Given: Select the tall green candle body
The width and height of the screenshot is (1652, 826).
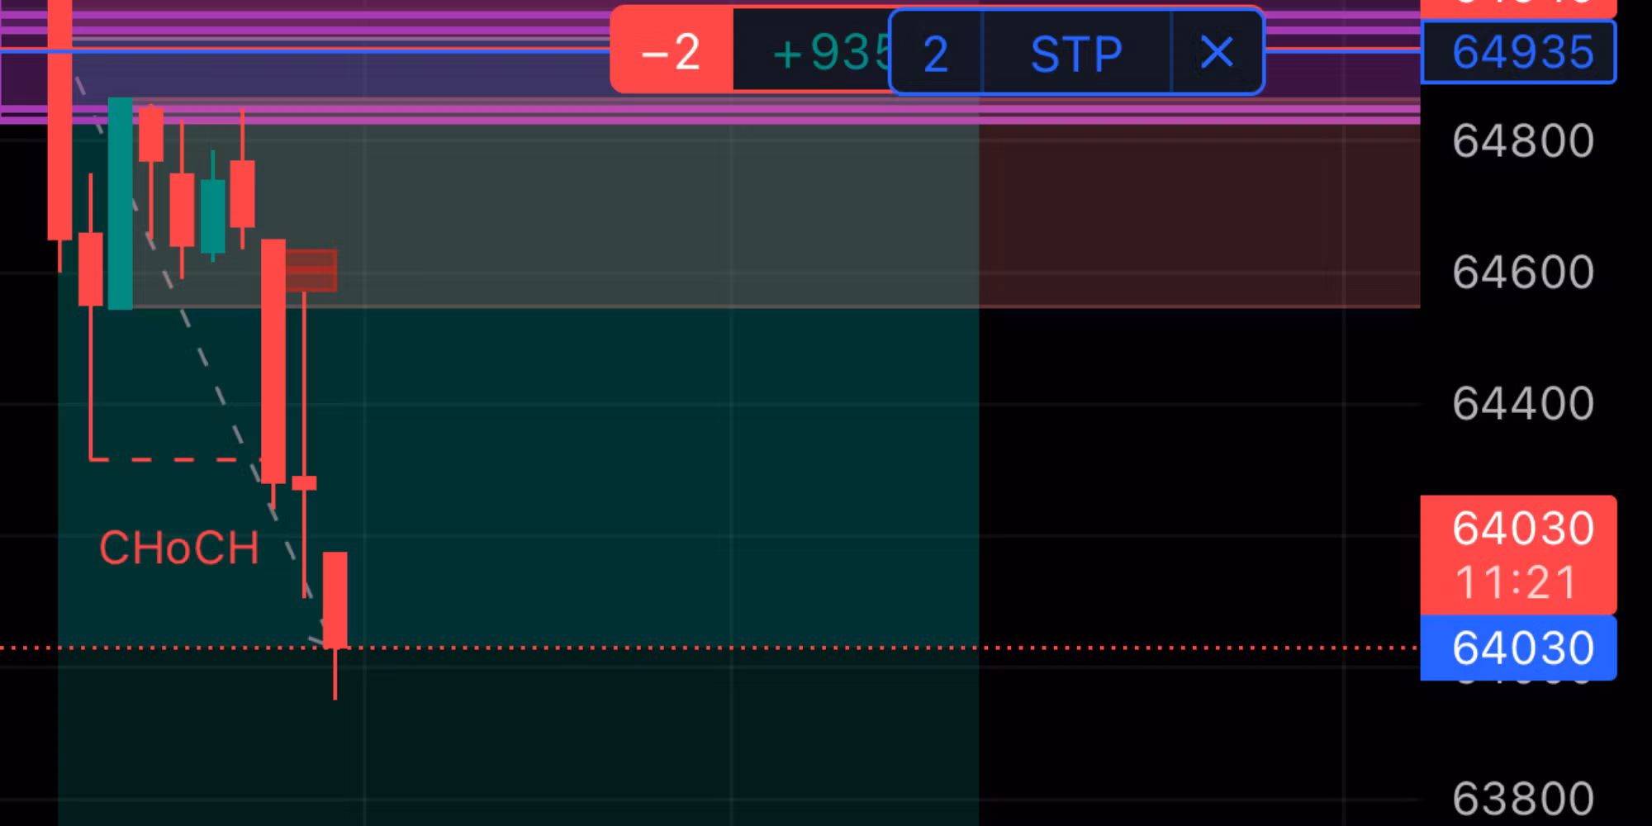Looking at the screenshot, I should pos(120,202).
